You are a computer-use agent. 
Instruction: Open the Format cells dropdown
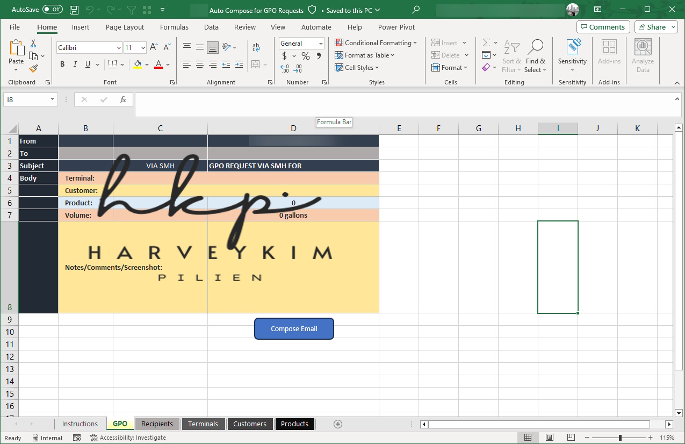[x=450, y=68]
